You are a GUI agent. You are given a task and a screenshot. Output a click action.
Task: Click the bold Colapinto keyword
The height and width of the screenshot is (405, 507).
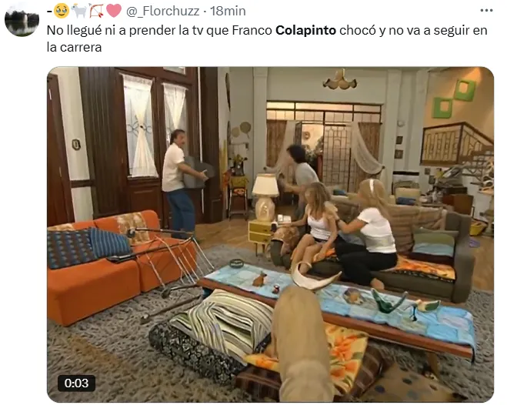click(306, 30)
